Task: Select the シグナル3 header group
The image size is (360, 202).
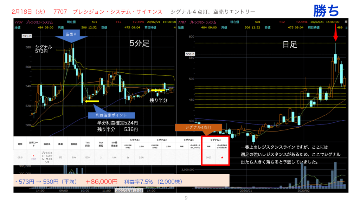Action: [188, 140]
